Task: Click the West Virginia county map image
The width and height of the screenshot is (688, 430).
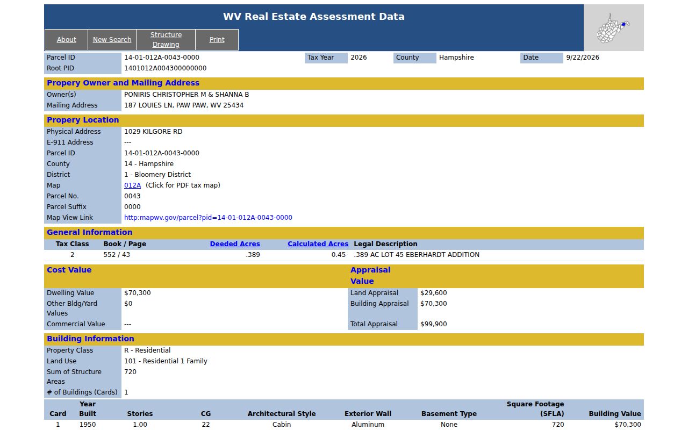Action: tap(613, 28)
